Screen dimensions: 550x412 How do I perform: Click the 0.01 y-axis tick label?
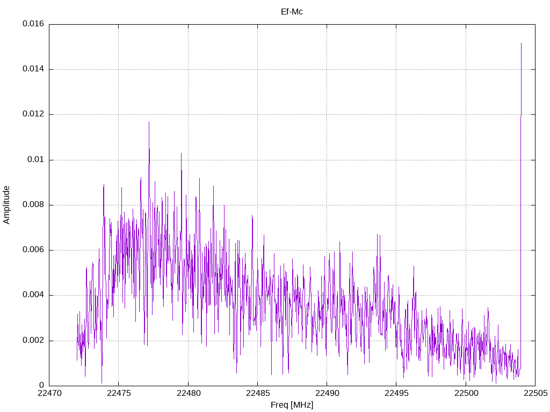[x=35, y=160]
